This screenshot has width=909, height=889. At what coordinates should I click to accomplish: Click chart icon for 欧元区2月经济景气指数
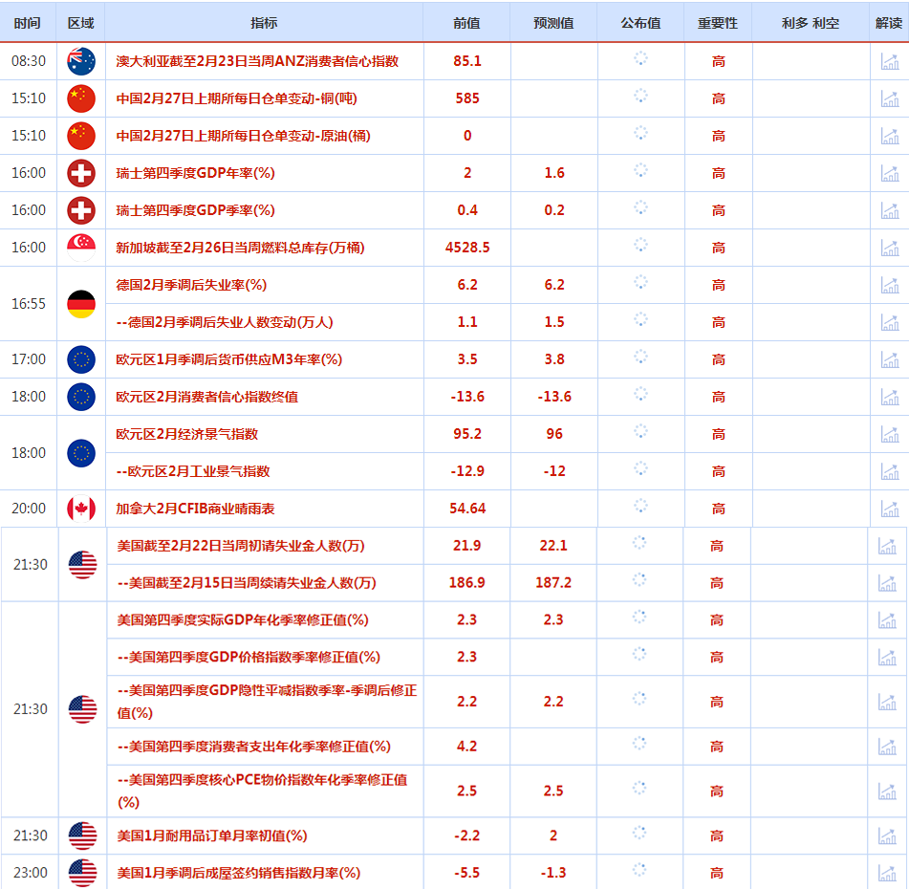click(x=889, y=434)
